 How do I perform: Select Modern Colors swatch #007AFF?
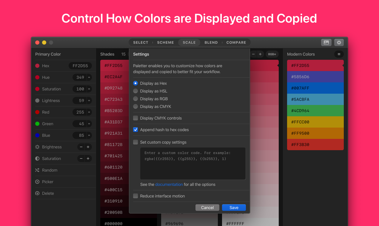tap(315, 88)
